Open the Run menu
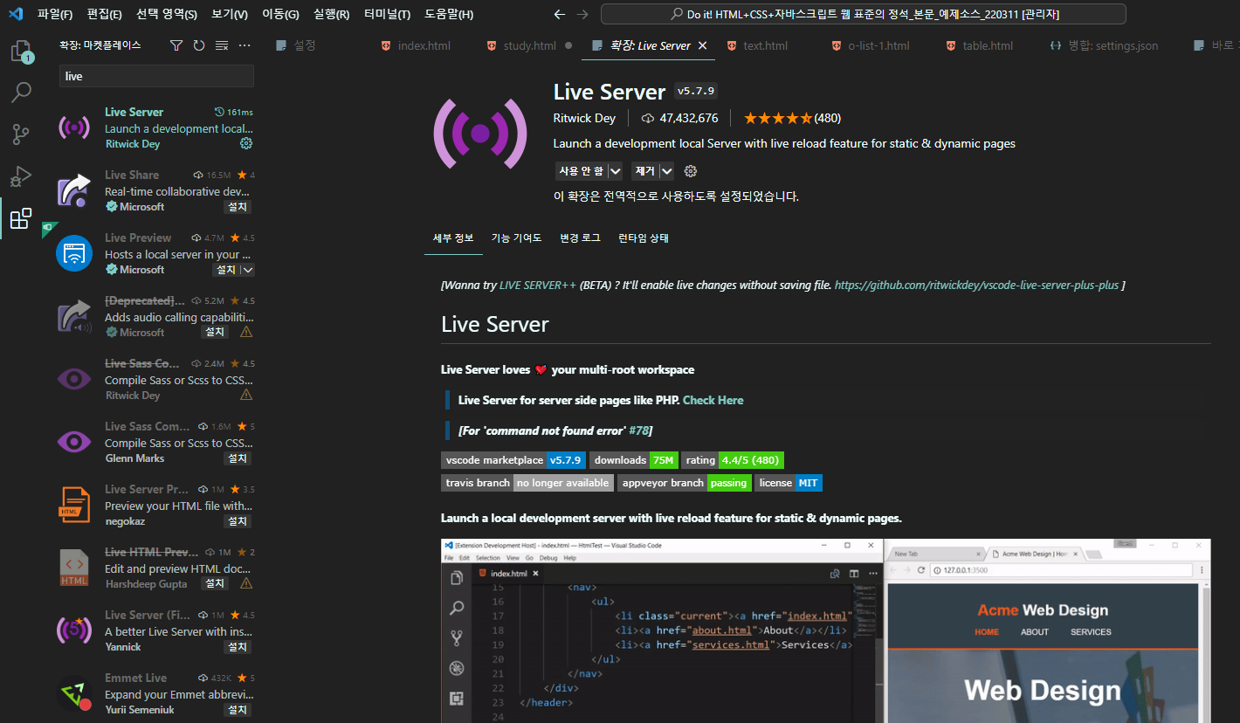This screenshot has height=723, width=1240. coord(331,14)
